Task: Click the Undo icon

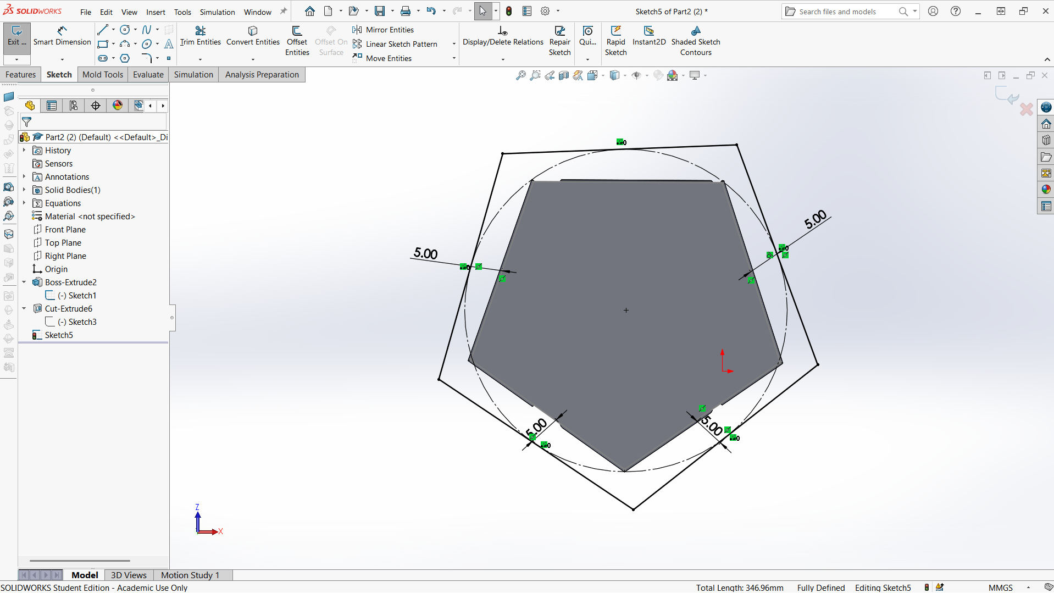Action: tap(431, 11)
